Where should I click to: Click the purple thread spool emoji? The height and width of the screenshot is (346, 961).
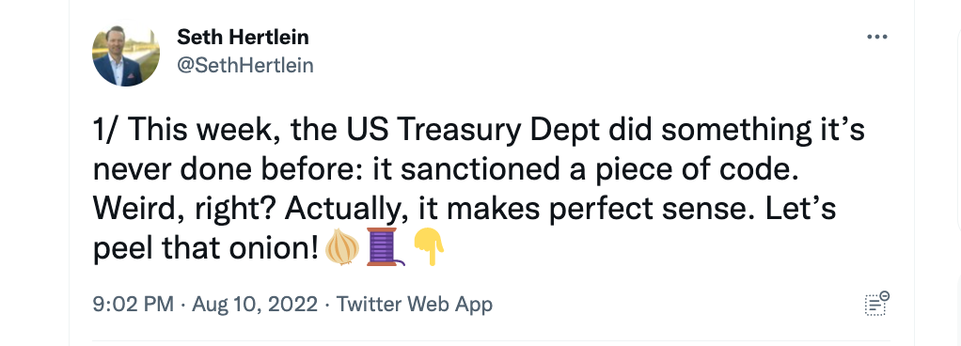click(385, 246)
